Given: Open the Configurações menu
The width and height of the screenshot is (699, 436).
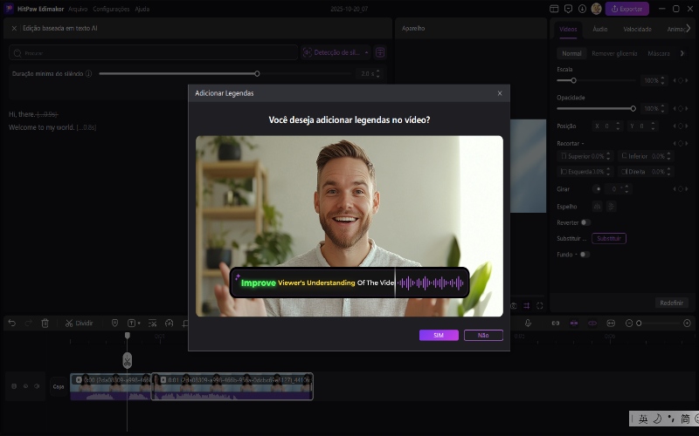Looking at the screenshot, I should point(111,9).
